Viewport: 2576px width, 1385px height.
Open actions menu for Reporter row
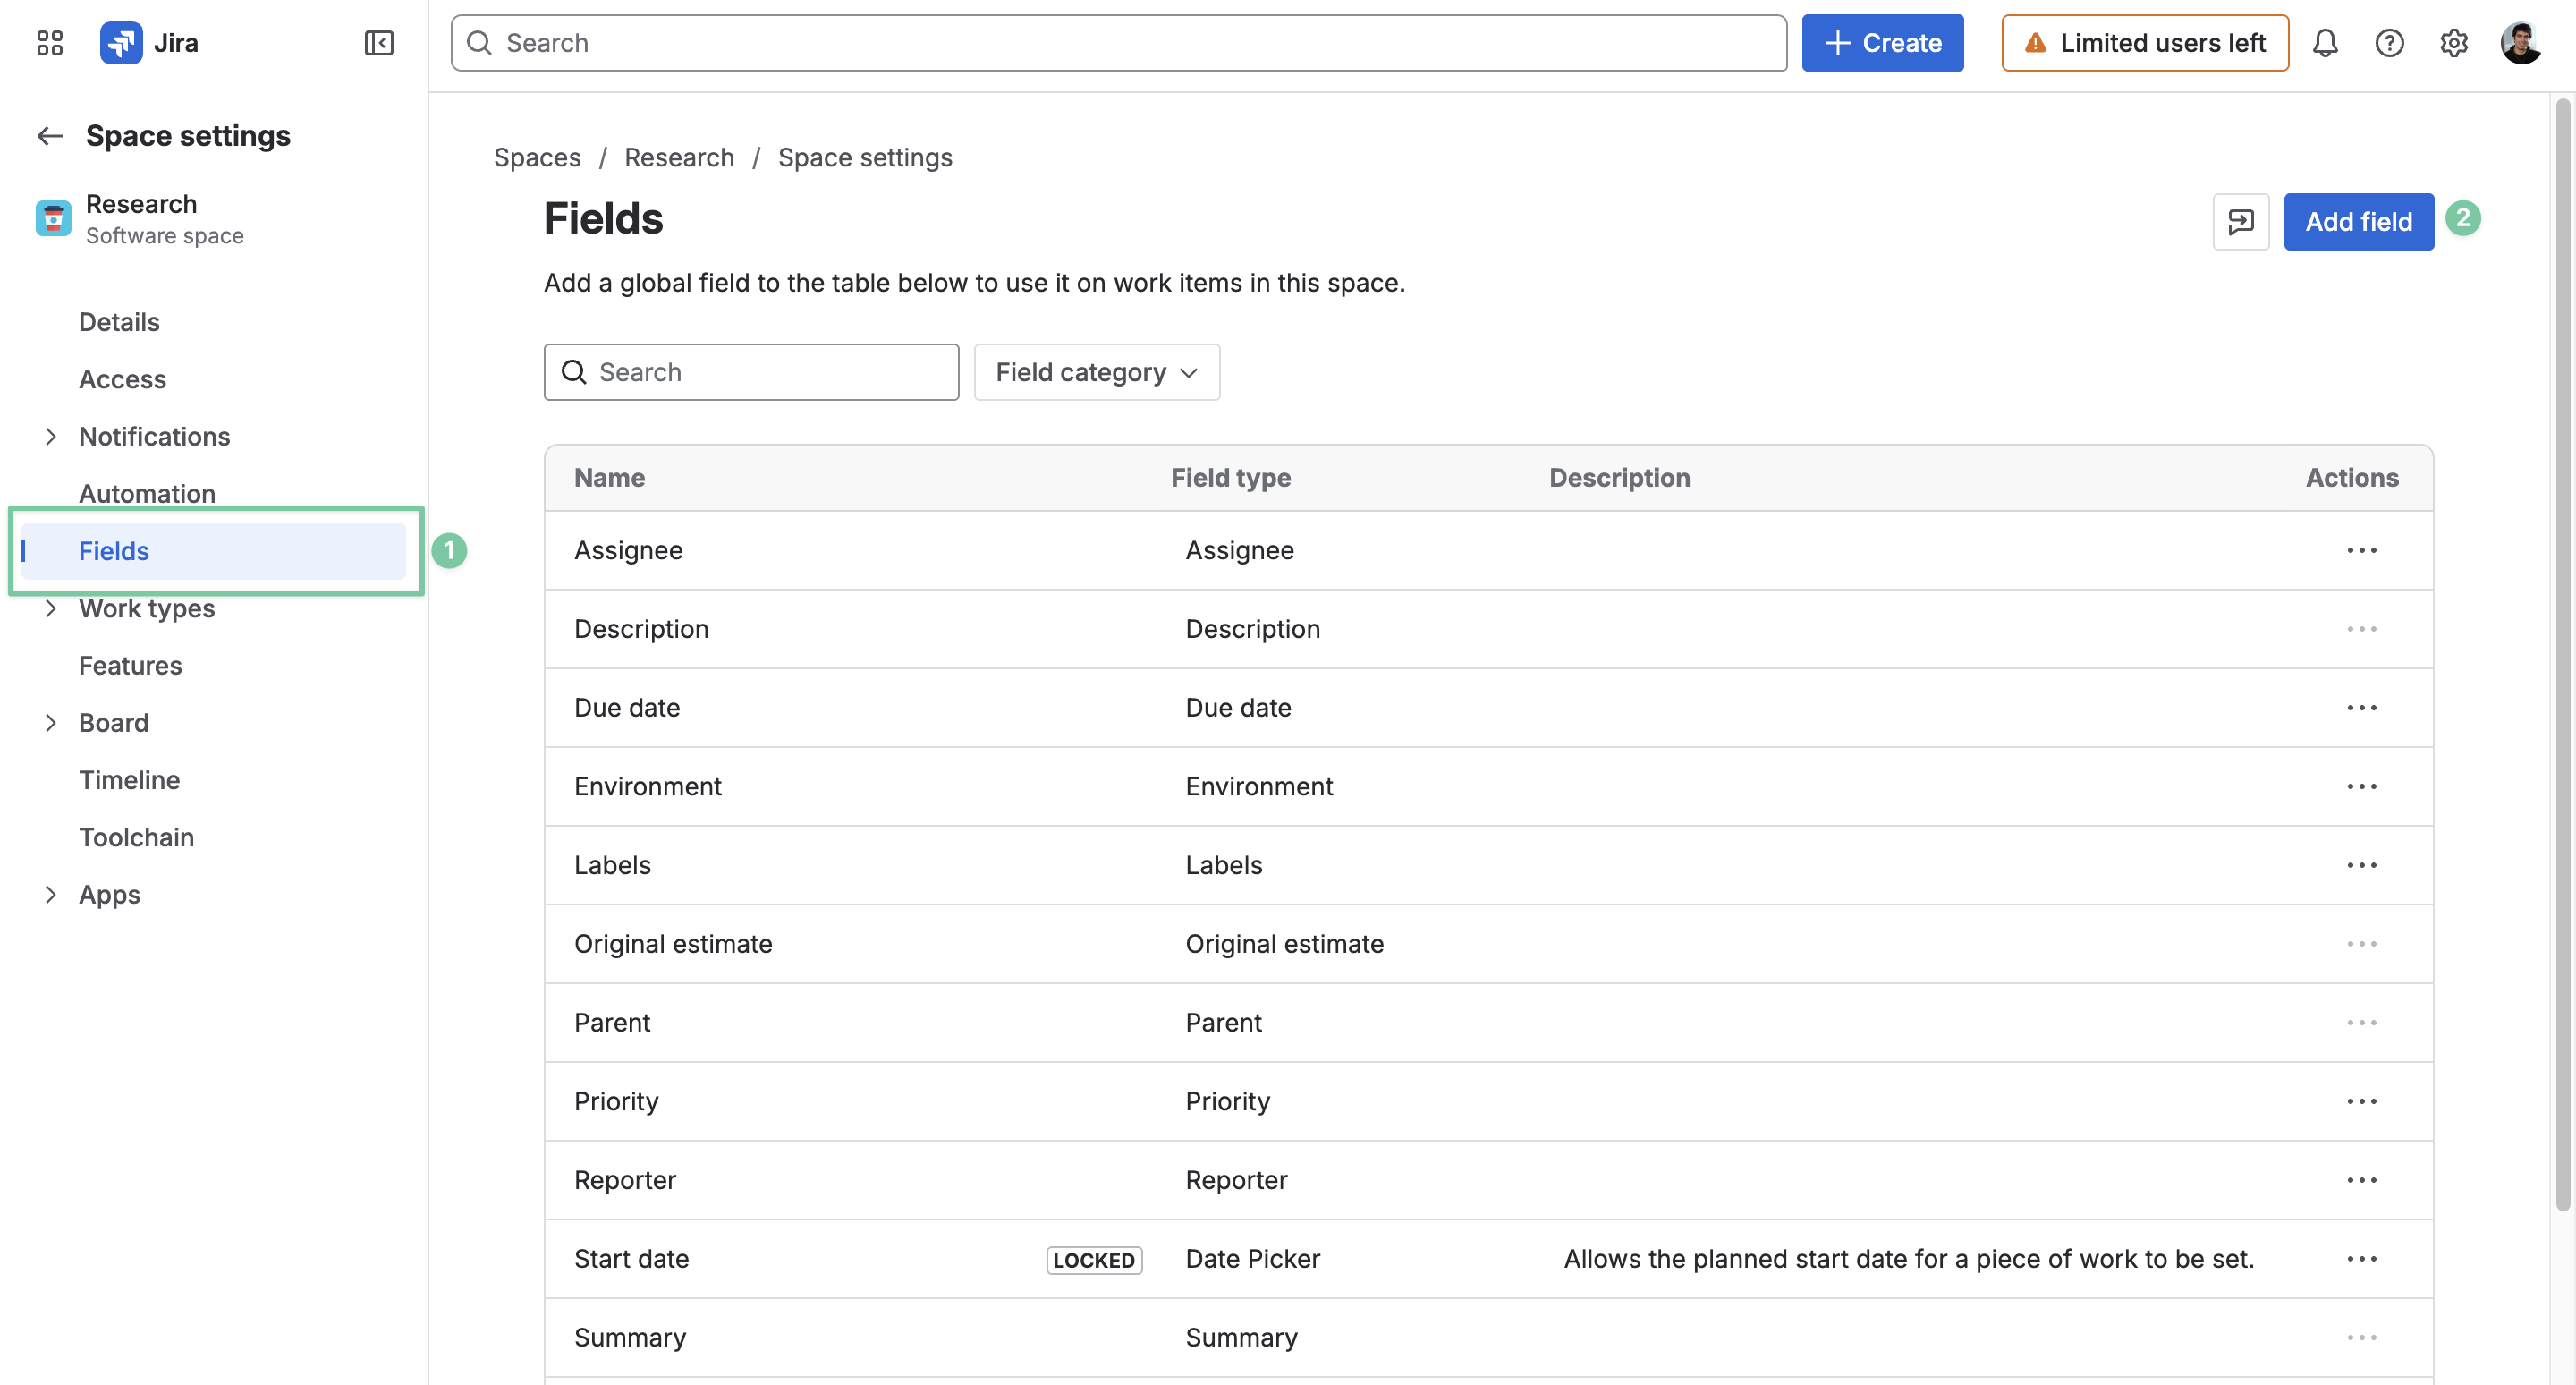[x=2361, y=1180]
